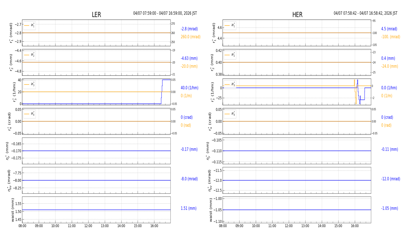401x245 pixels.
Task: Select the 11:00 tick under HER plots
Action: tap(272, 226)
